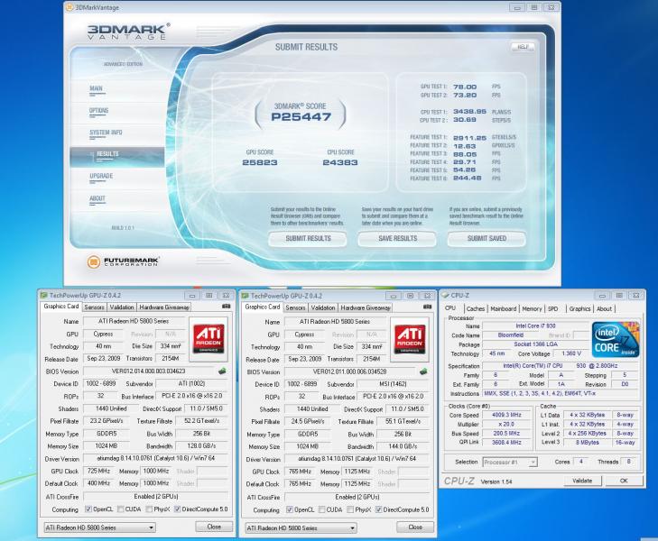Click the Driver Version field in left GPU-Z
The width and height of the screenshot is (658, 541).
tap(155, 458)
